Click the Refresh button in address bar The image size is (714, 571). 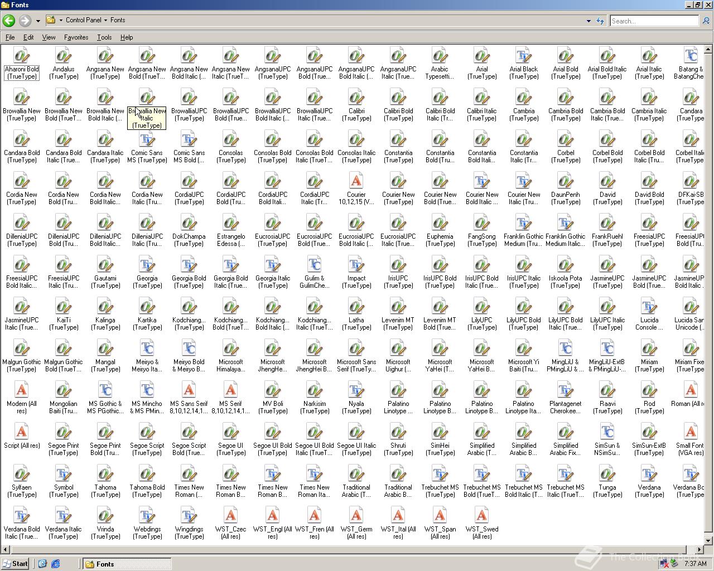600,21
